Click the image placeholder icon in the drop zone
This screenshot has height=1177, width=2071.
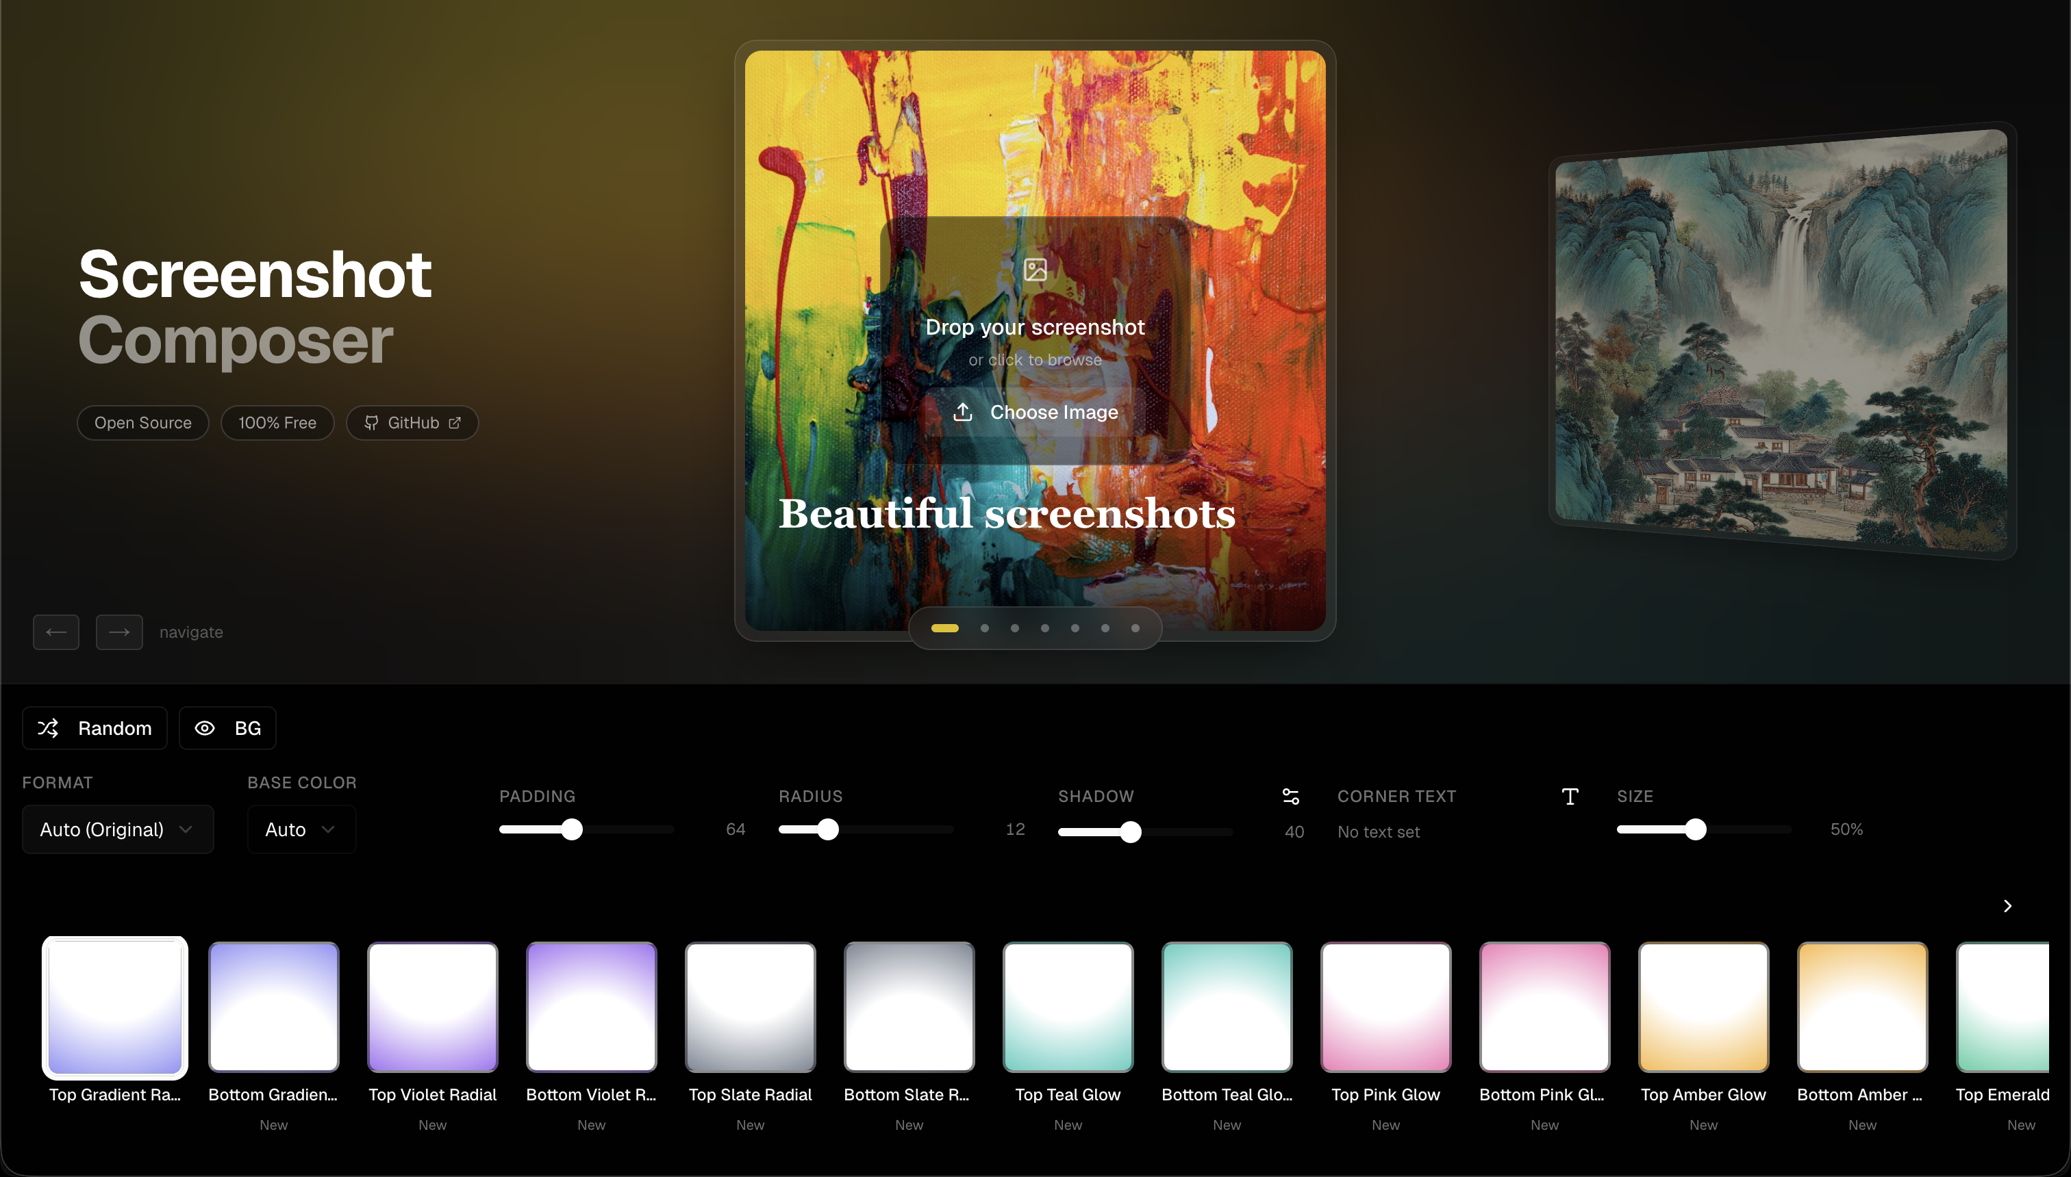point(1035,270)
